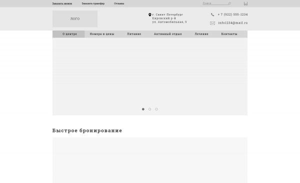Click the address text г. Санкт-Петербург

(167, 15)
